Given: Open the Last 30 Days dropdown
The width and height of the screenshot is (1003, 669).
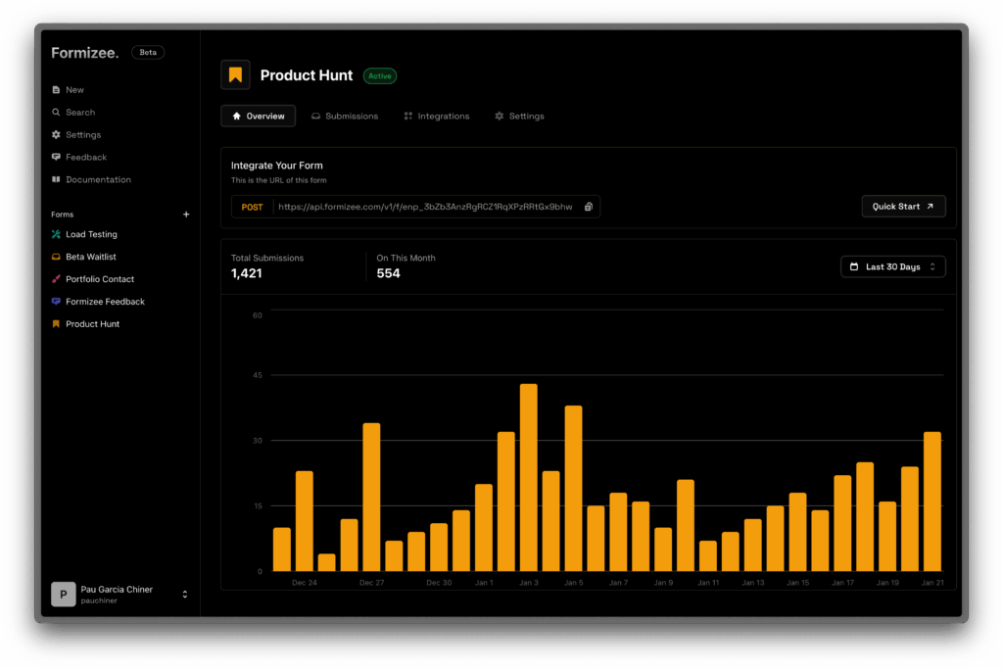Looking at the screenshot, I should tap(892, 266).
